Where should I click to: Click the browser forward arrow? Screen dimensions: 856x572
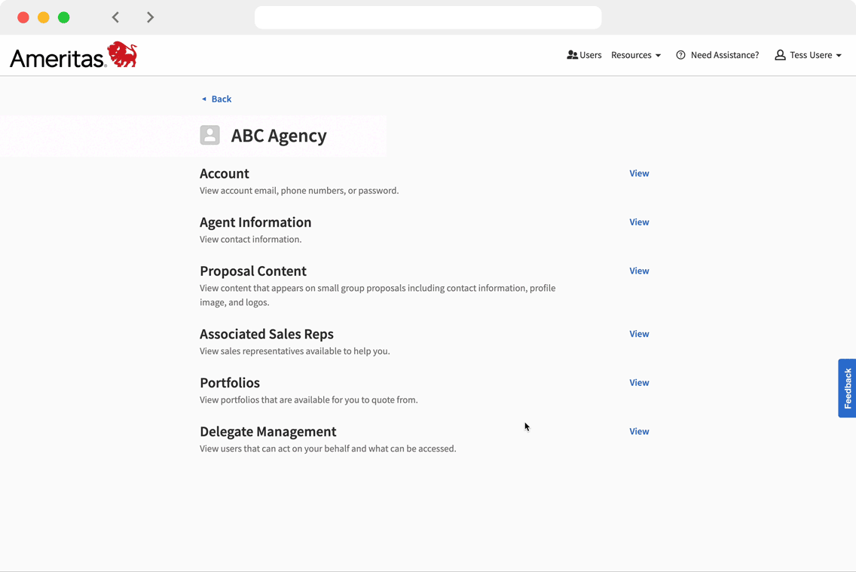point(151,17)
